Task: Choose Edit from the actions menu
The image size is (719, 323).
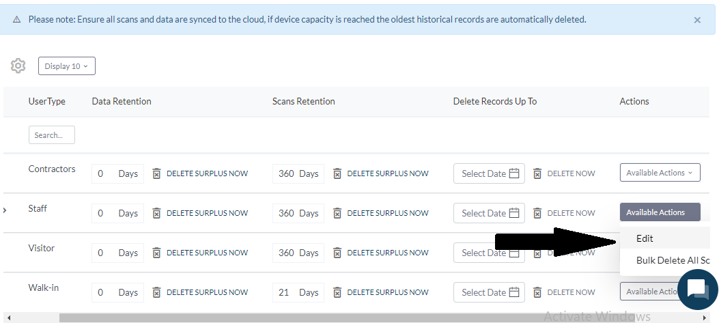Action: 645,238
